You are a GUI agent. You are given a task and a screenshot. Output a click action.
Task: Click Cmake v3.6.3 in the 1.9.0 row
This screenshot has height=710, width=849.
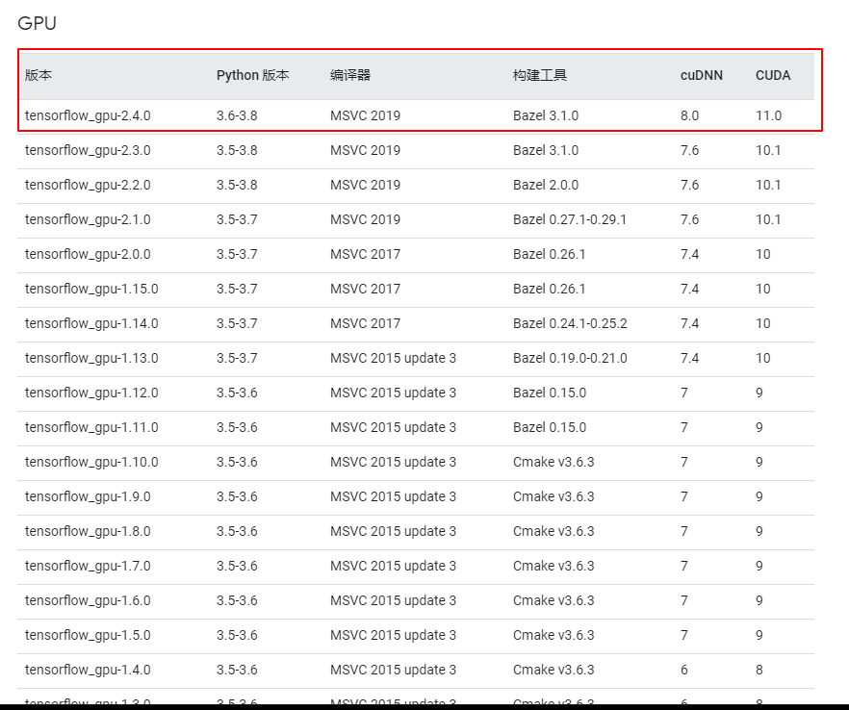(x=553, y=496)
